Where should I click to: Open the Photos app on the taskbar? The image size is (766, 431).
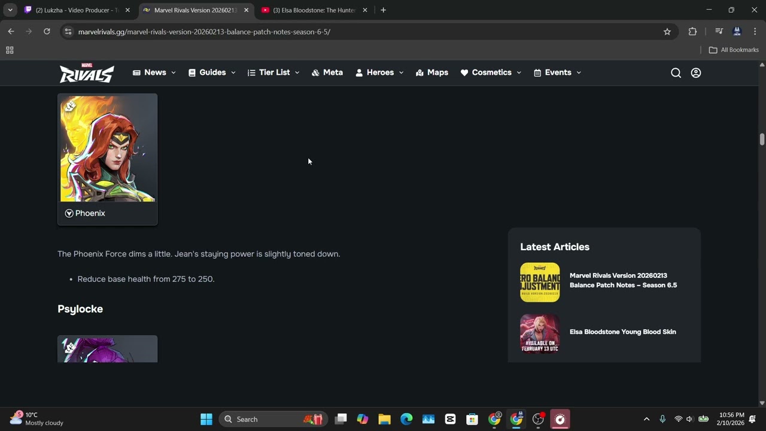428,419
